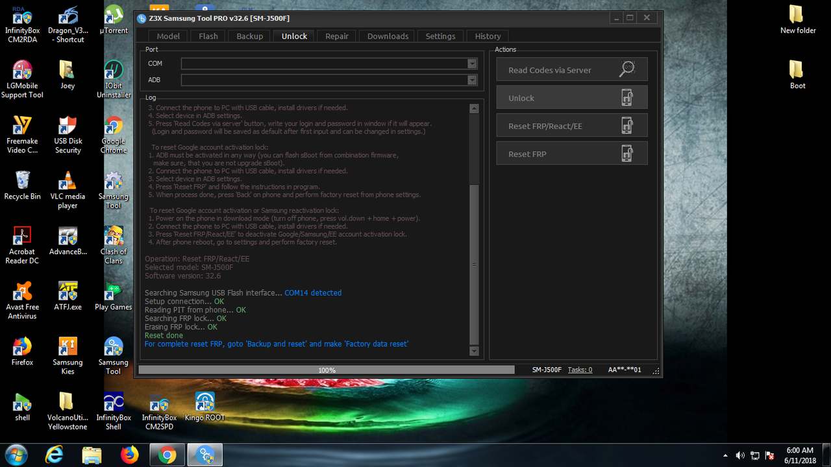The height and width of the screenshot is (467, 831).
Task: Click the Reset done log line
Action: click(x=164, y=335)
